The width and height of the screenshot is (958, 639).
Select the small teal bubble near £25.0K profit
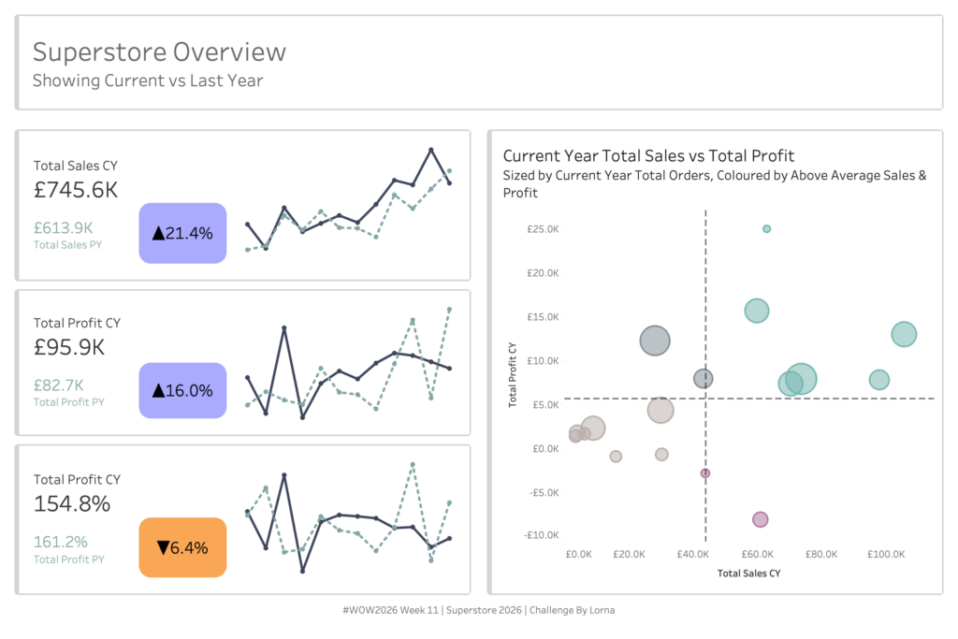(766, 228)
